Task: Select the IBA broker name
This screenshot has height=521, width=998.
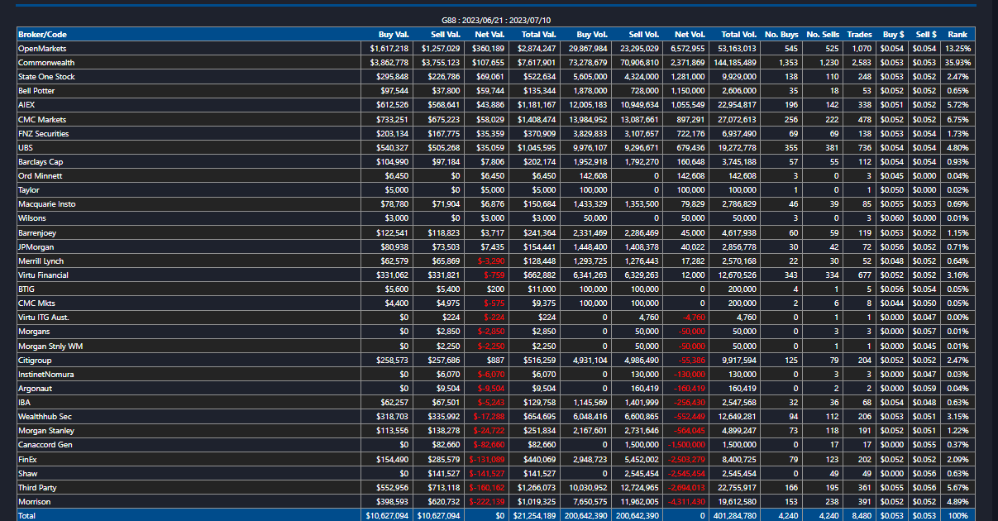Action: (25, 403)
